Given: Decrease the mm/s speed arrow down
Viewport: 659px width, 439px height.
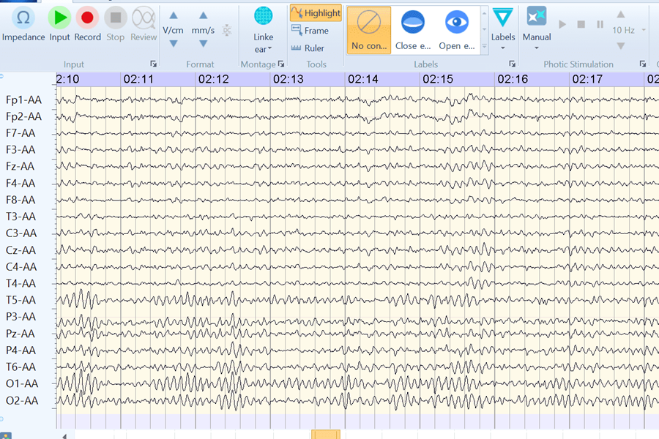Looking at the screenshot, I should (204, 44).
